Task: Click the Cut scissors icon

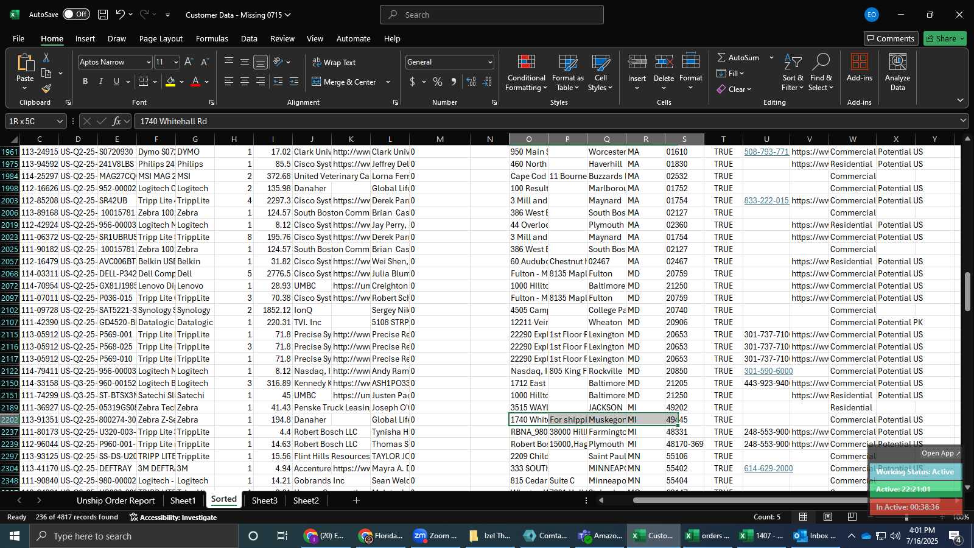Action: (46, 57)
